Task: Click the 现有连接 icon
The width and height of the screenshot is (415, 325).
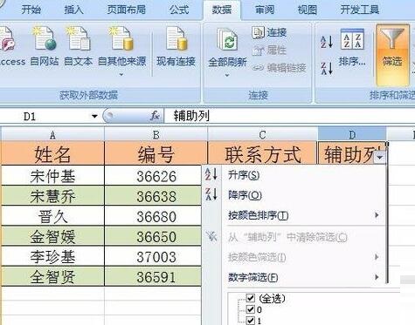Action: point(176,38)
